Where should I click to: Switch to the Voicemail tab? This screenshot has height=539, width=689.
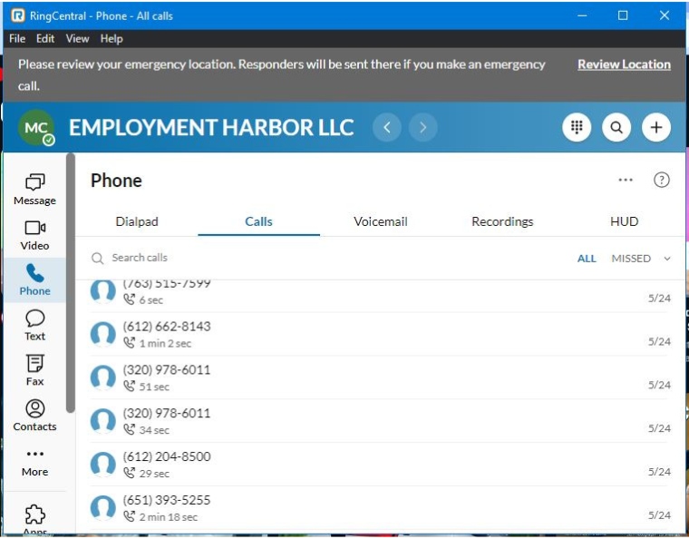(x=381, y=221)
